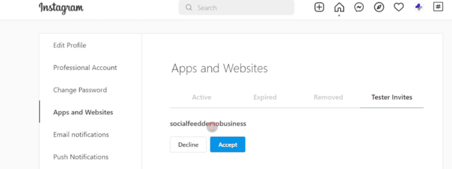Switch to the Active tab
Image resolution: width=452 pixels, height=169 pixels.
(x=201, y=97)
